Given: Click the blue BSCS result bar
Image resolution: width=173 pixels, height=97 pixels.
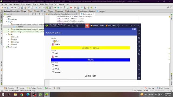Looking at the screenshot, I should (91, 60).
